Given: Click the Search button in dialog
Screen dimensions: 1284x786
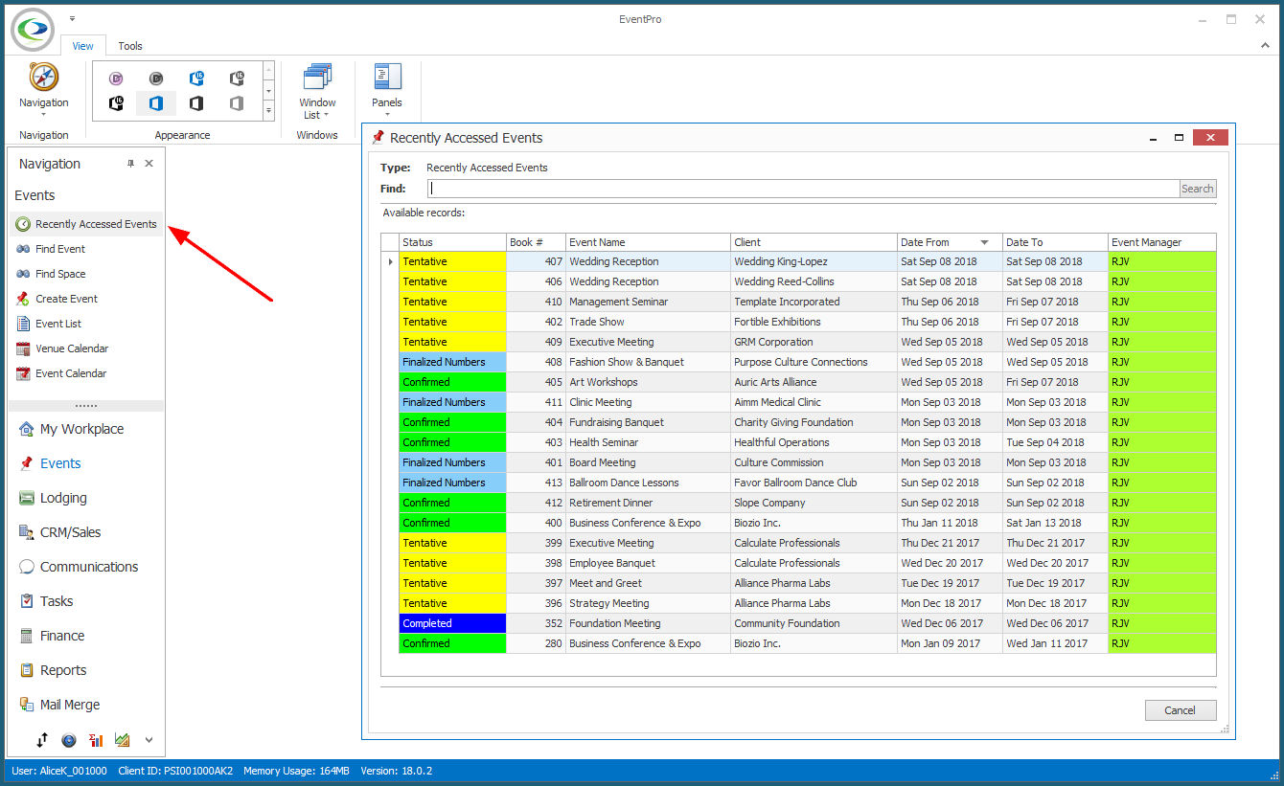Looking at the screenshot, I should pyautogui.click(x=1197, y=189).
